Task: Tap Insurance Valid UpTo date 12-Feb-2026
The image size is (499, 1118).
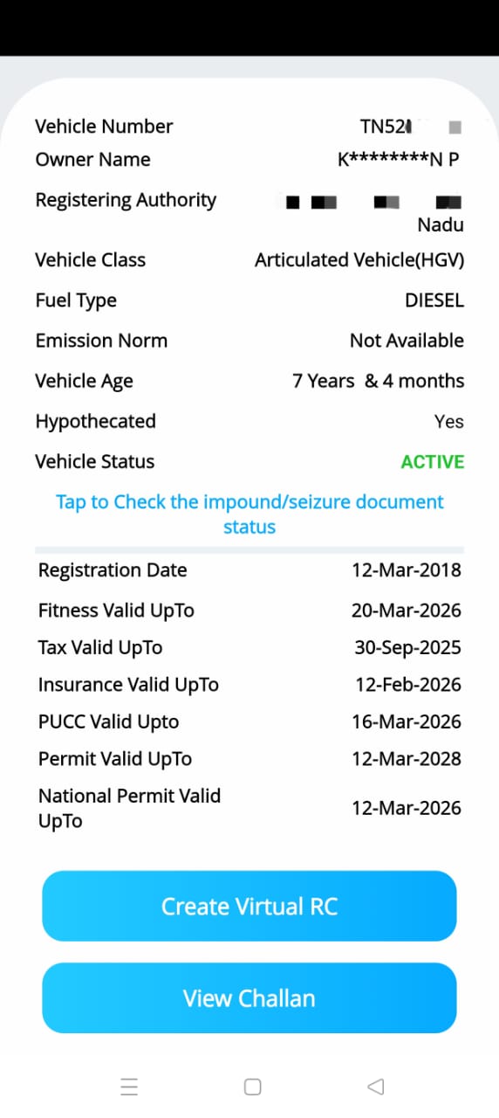Action: click(x=408, y=685)
